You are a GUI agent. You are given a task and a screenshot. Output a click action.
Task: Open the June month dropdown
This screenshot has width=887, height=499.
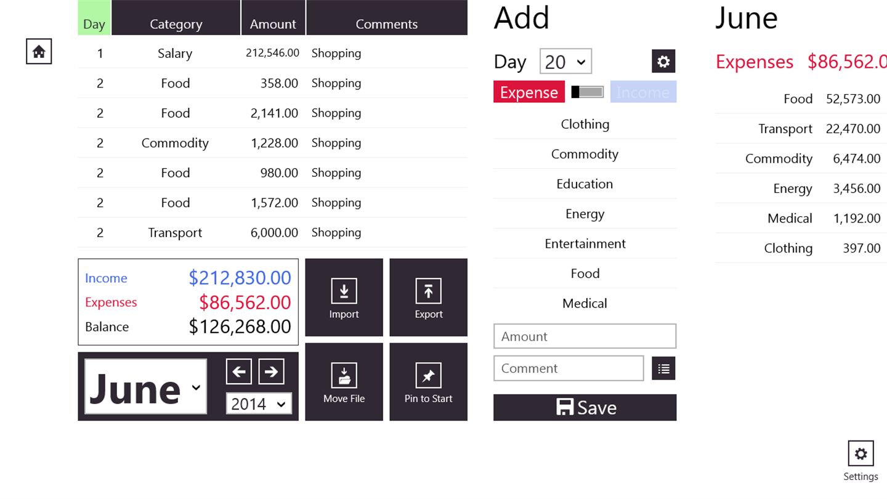point(145,387)
